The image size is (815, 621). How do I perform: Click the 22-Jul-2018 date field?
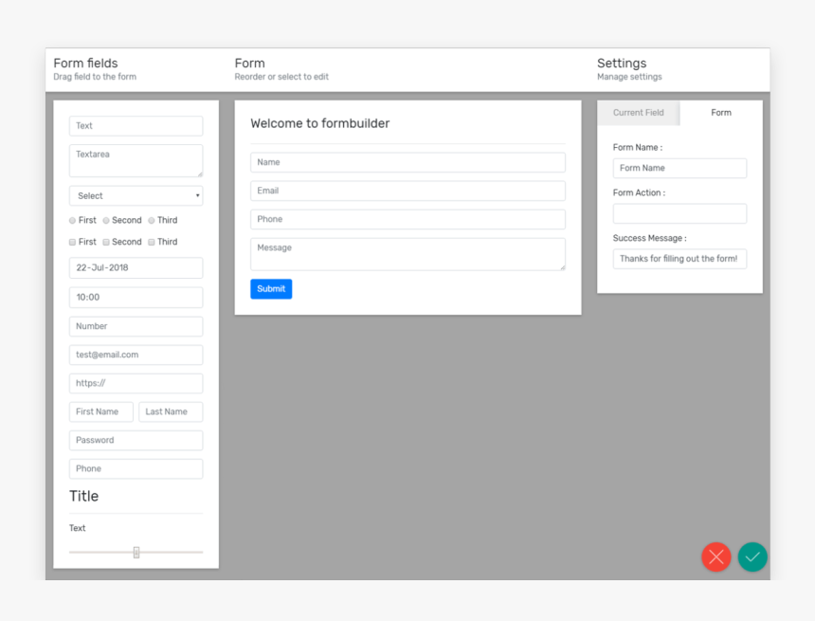[136, 268]
